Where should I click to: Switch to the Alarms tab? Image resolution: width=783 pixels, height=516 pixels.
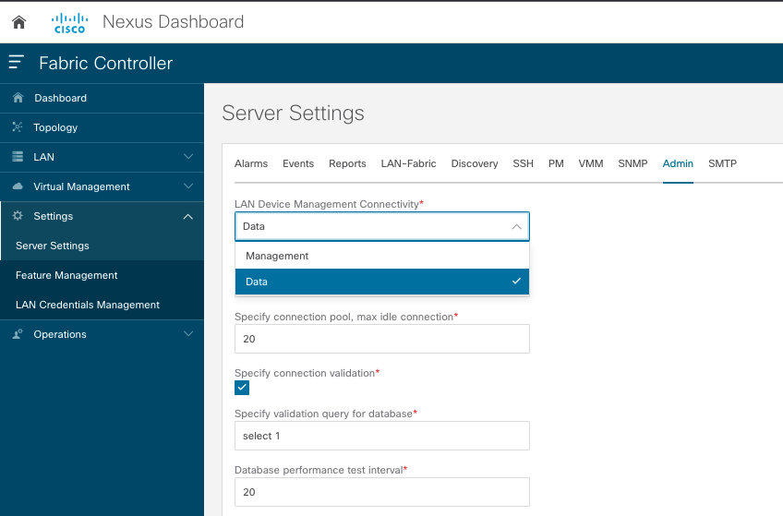pyautogui.click(x=251, y=163)
